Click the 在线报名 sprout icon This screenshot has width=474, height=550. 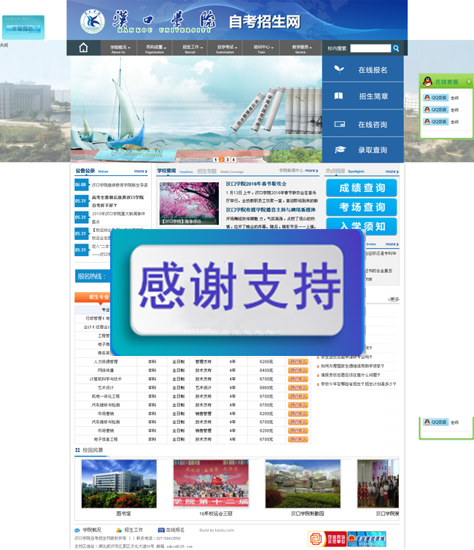click(338, 69)
